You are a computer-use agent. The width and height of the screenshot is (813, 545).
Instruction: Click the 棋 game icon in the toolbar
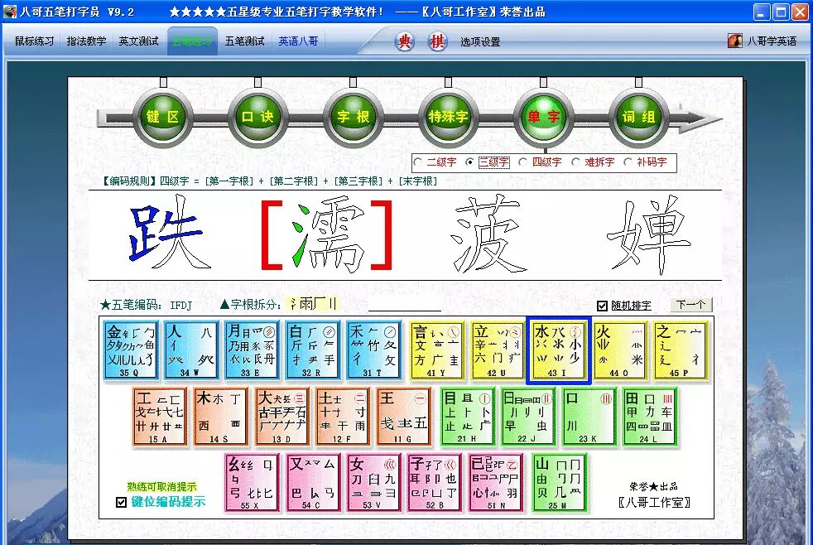tap(436, 41)
